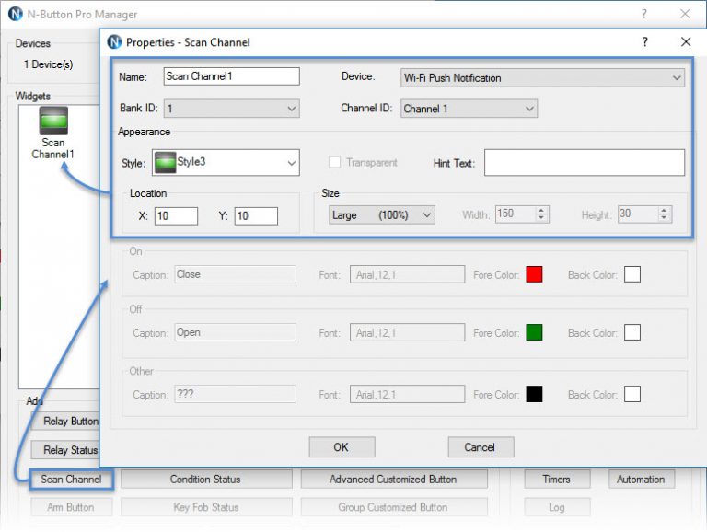Pick the green Off Fore Color swatch
Viewport: 707px width, 532px height.
click(534, 332)
